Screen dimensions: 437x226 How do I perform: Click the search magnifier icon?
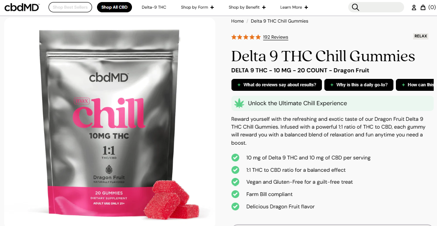(355, 7)
